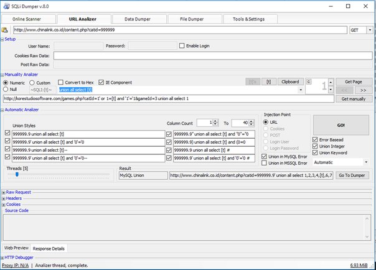The image size is (376, 270).
Task: Select the Null radio button
Action: pyautogui.click(x=6, y=89)
